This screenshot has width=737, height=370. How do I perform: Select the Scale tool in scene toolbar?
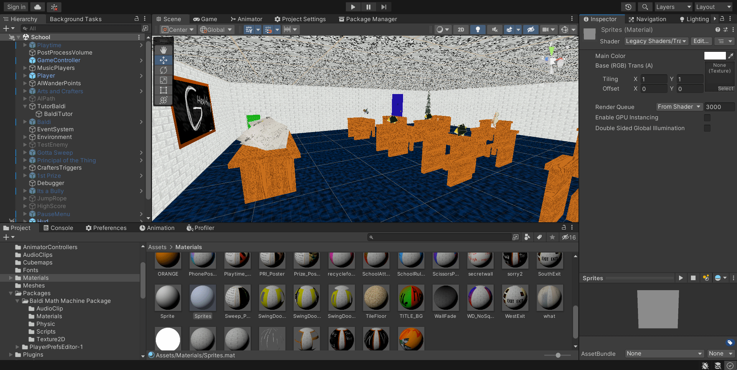click(x=164, y=80)
